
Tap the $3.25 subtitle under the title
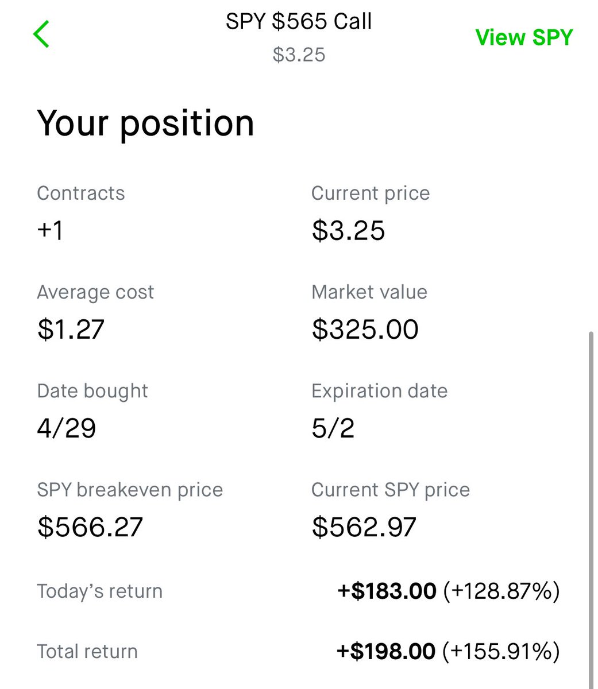299,55
